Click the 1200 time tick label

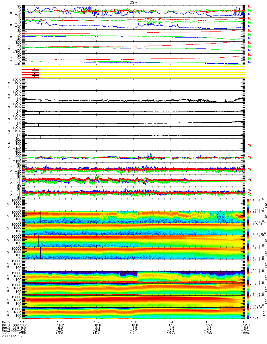pyautogui.click(x=22, y=333)
